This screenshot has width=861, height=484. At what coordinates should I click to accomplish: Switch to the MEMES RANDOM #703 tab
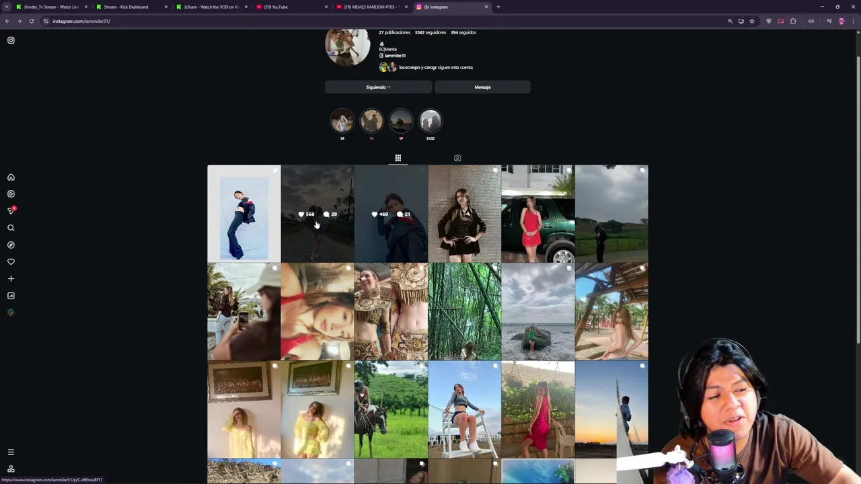pos(371,7)
